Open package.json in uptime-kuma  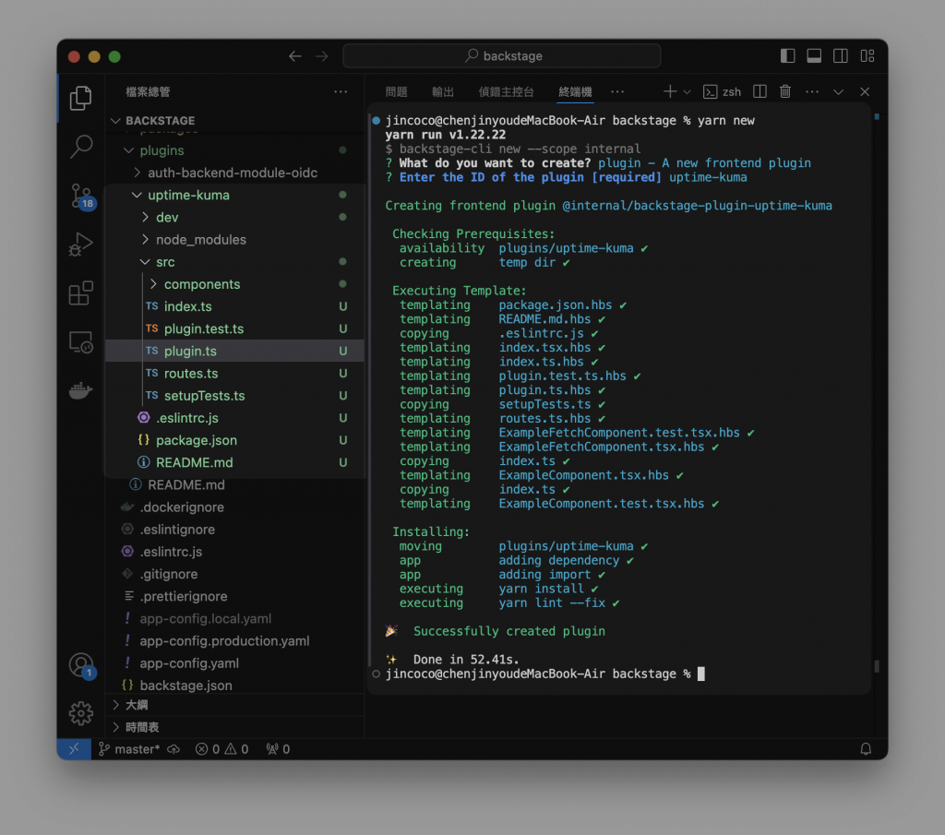click(x=235, y=440)
